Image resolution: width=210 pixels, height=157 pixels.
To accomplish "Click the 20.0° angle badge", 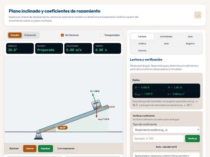I will [x=63, y=128].
